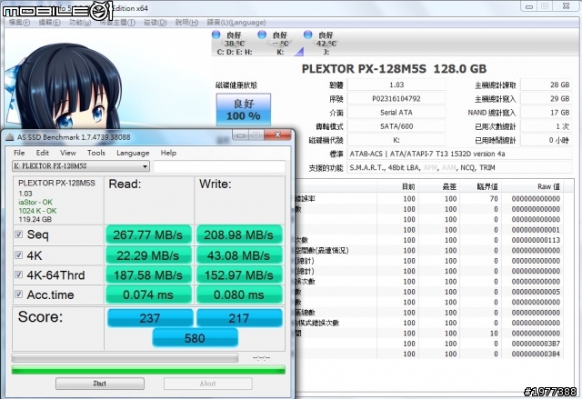Click the host total reads value 28 GB
Viewport: 582px width, 399px height.
pos(546,85)
